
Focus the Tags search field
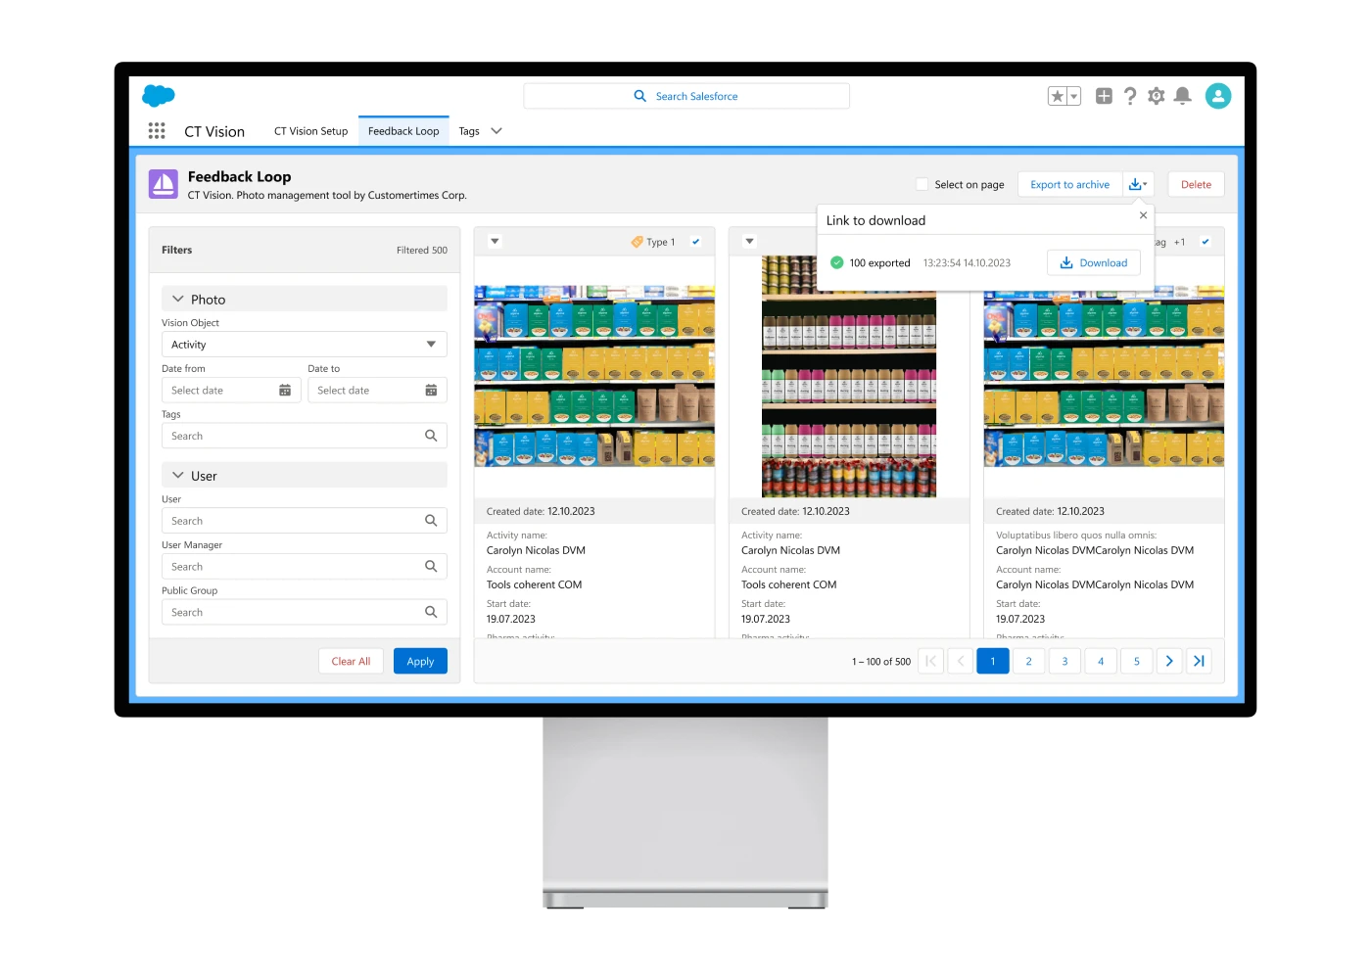coord(305,436)
